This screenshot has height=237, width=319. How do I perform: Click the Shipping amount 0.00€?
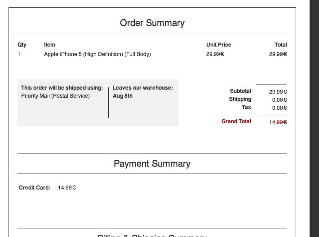(279, 100)
